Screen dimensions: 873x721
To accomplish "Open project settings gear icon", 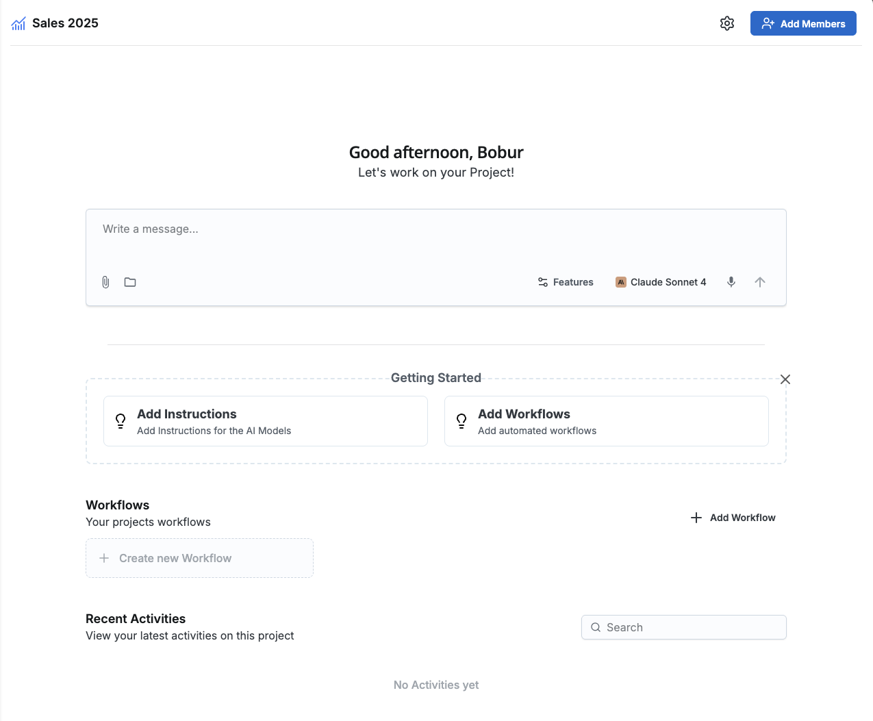I will coord(727,23).
